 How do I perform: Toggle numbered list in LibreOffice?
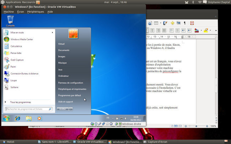click(172, 31)
